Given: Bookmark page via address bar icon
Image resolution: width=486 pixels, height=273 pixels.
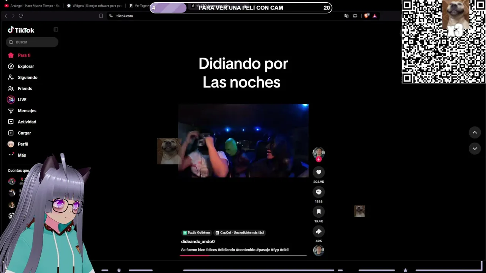Looking at the screenshot, I should click(101, 16).
